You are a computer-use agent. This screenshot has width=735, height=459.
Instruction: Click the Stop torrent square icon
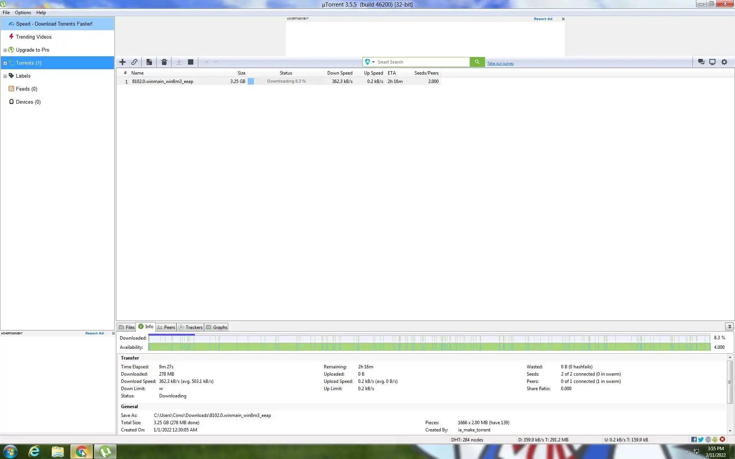click(x=191, y=62)
